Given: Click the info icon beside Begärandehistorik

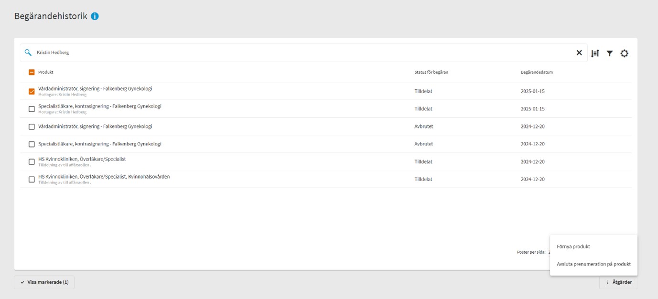Looking at the screenshot, I should click(95, 16).
